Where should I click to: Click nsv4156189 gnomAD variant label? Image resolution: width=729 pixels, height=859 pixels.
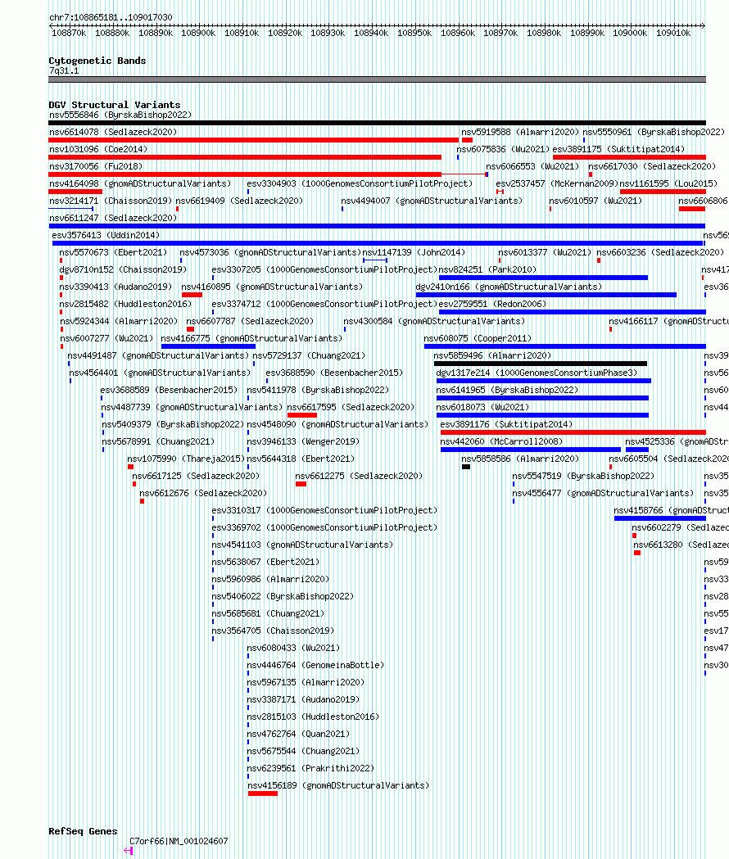(x=338, y=785)
